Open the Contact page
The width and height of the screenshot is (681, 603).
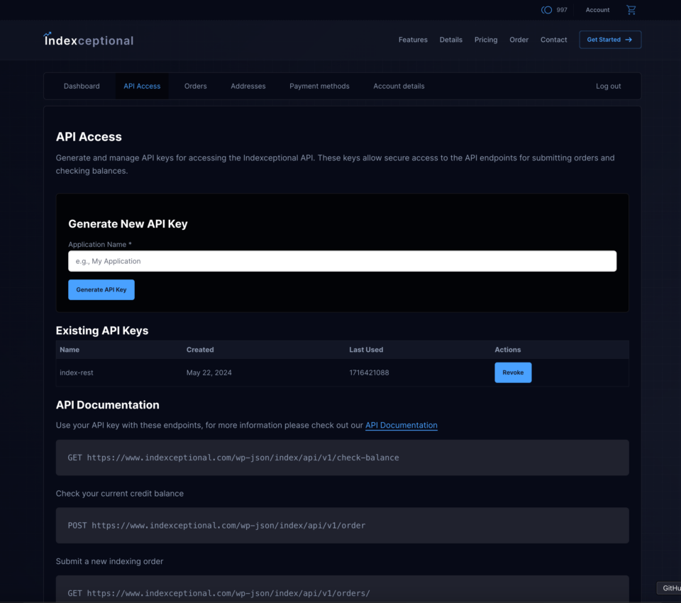553,40
